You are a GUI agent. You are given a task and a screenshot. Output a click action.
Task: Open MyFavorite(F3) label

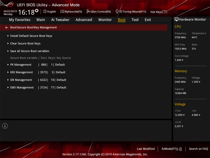click(73, 12)
